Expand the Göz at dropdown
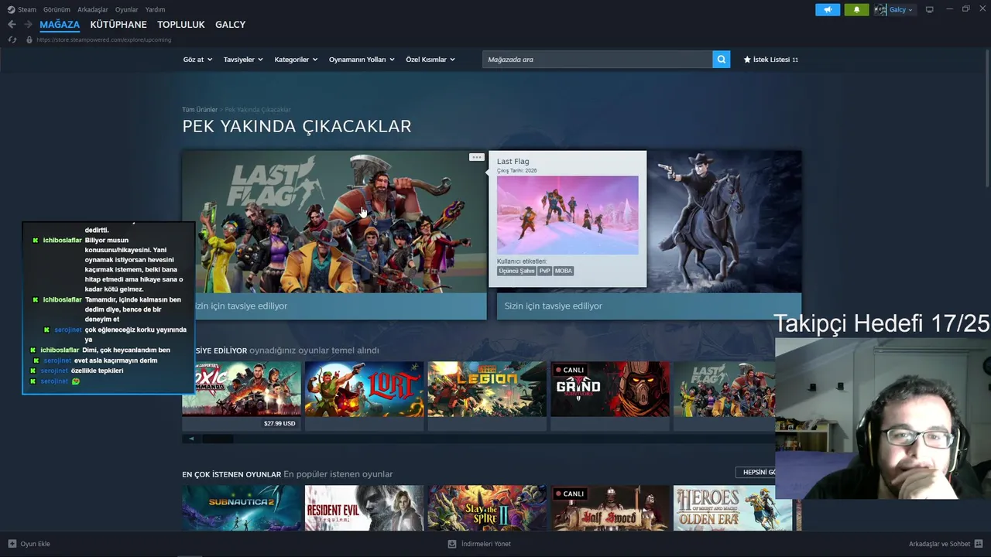This screenshot has width=991, height=557. 197,60
